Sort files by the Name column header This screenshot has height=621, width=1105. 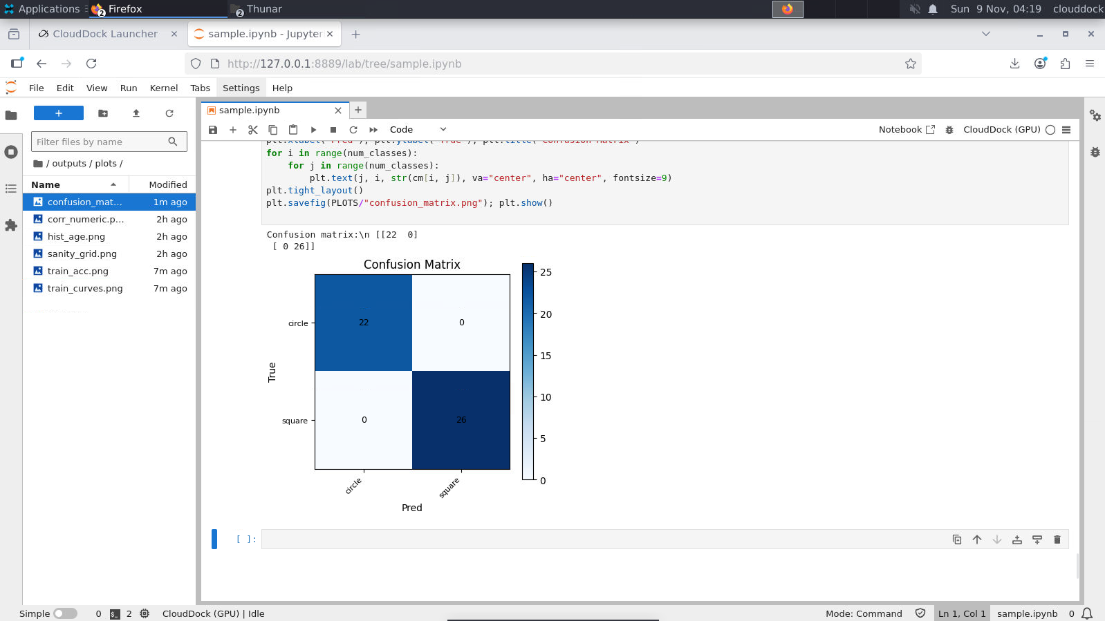(46, 184)
